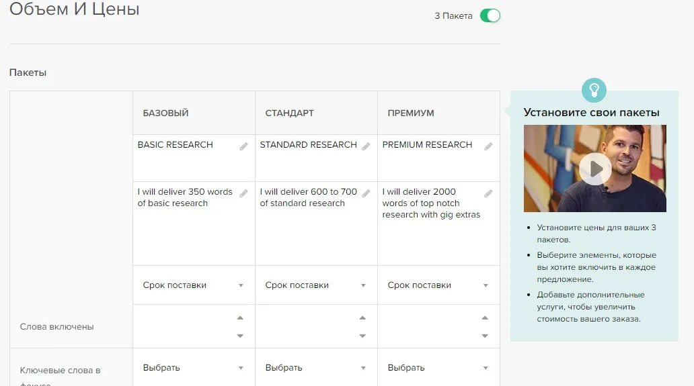This screenshot has height=386, width=694.
Task: Open Выбрать keyword dropdown in Премиум column
Action: (438, 367)
